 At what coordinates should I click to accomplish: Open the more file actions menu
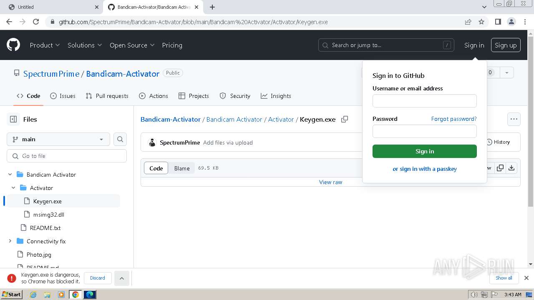[514, 119]
